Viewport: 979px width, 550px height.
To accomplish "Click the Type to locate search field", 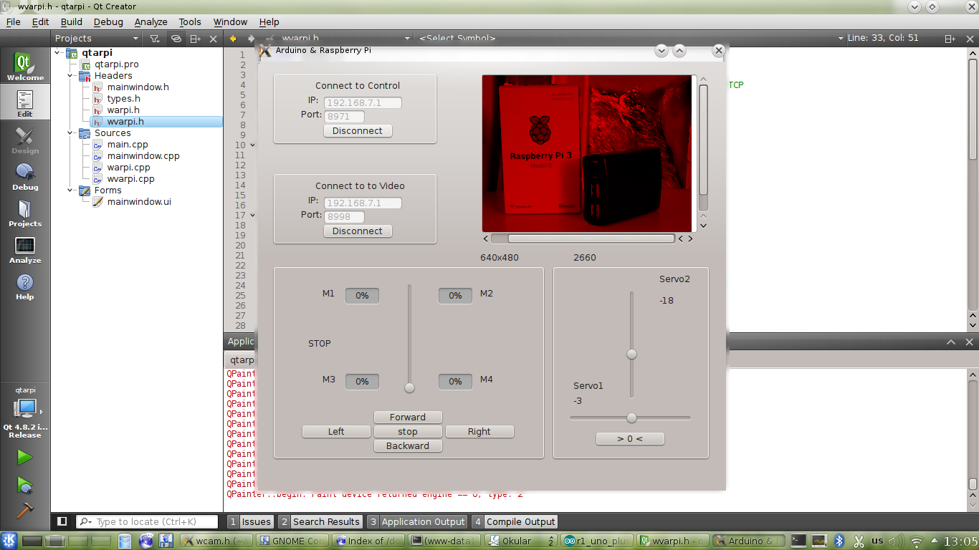I will [x=147, y=522].
